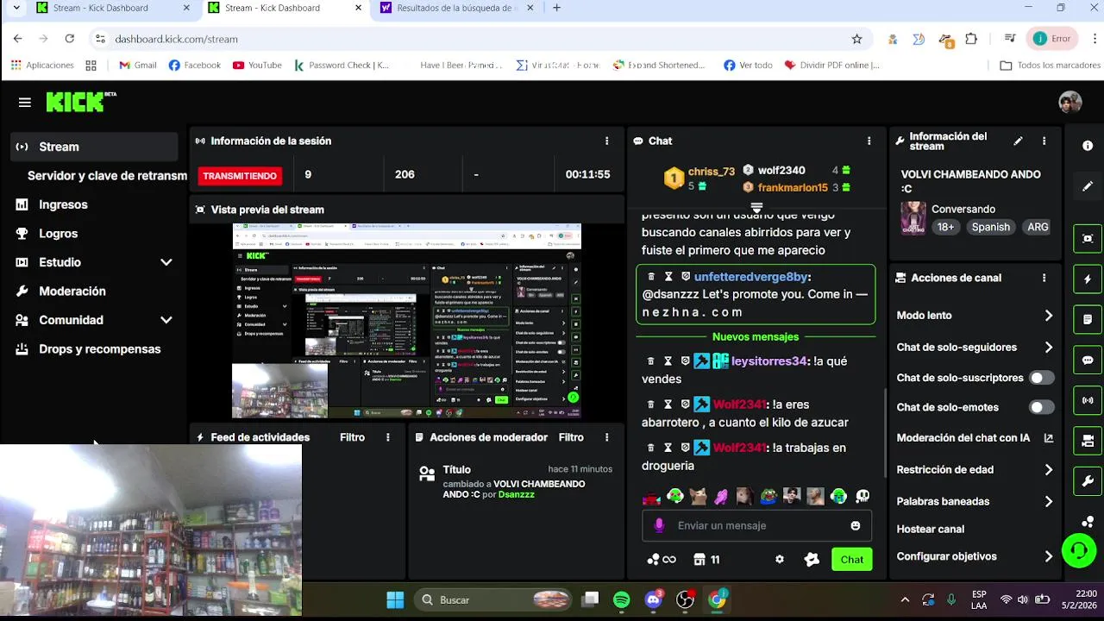This screenshot has width=1104, height=621.
Task: Open Chat de solo-seguidores options
Action: coord(975,348)
